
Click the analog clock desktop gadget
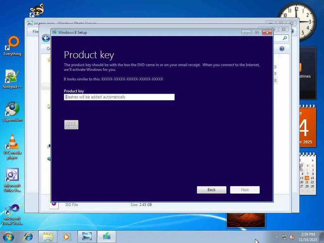(297, 21)
